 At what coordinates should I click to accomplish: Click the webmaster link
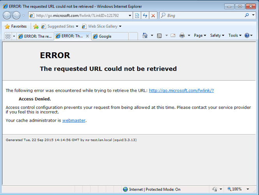[74, 121]
